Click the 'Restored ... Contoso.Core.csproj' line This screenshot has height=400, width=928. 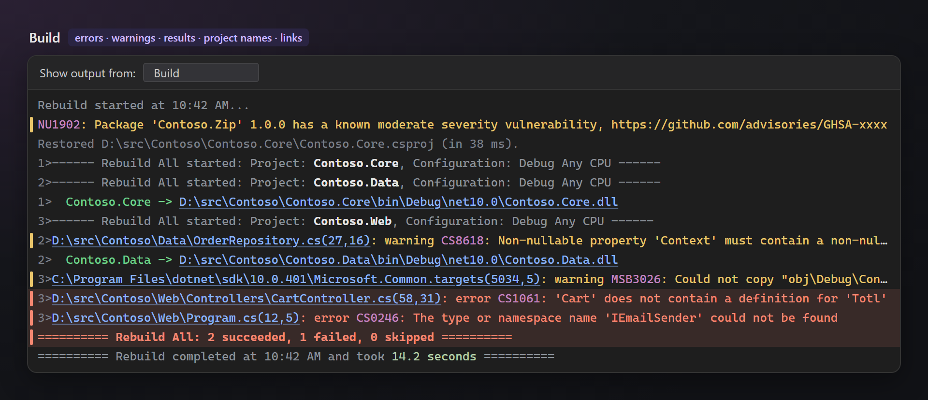(x=278, y=144)
